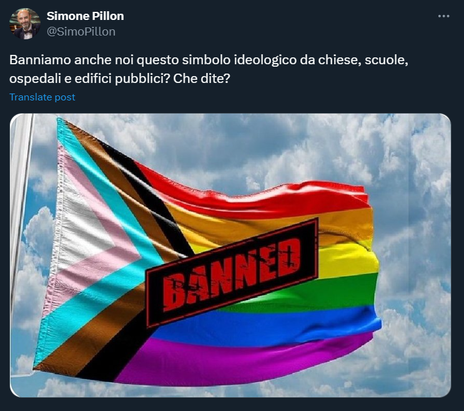This screenshot has height=411, width=464.
Task: Click the blue stripe of rainbow flag
Action: click(x=266, y=327)
